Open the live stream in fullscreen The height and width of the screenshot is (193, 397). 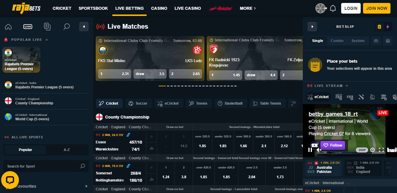381,150
